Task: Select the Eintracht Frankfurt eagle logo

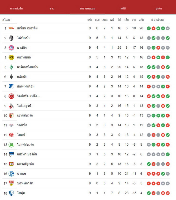Action: (11, 96)
